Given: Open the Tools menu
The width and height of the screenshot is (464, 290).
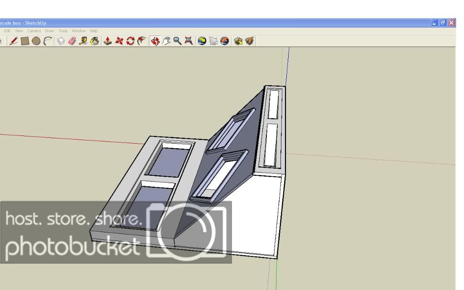Looking at the screenshot, I should [63, 31].
